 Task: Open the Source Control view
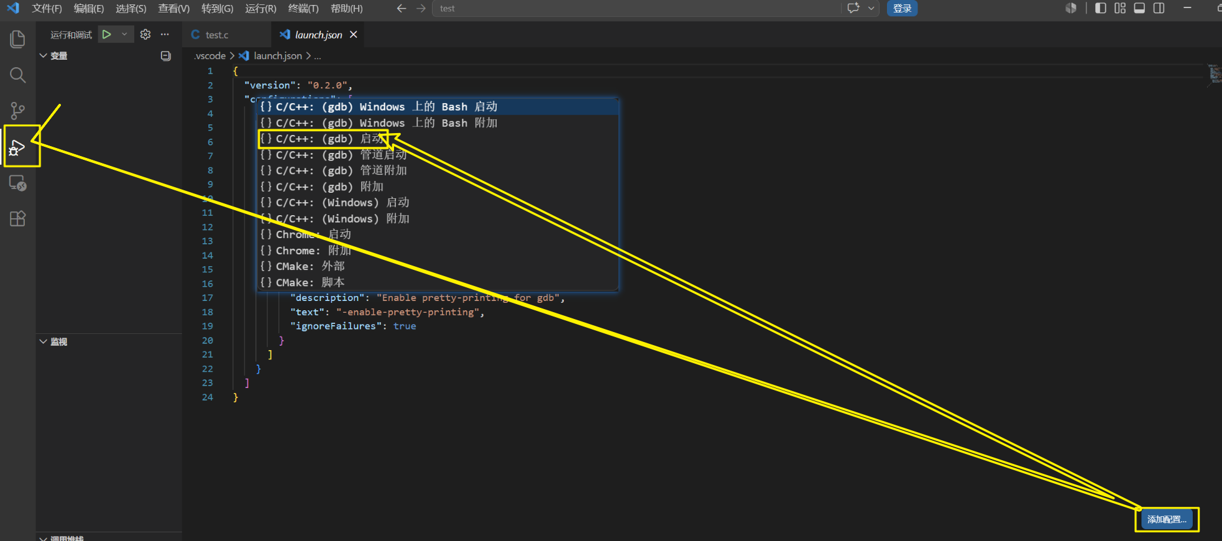(17, 111)
